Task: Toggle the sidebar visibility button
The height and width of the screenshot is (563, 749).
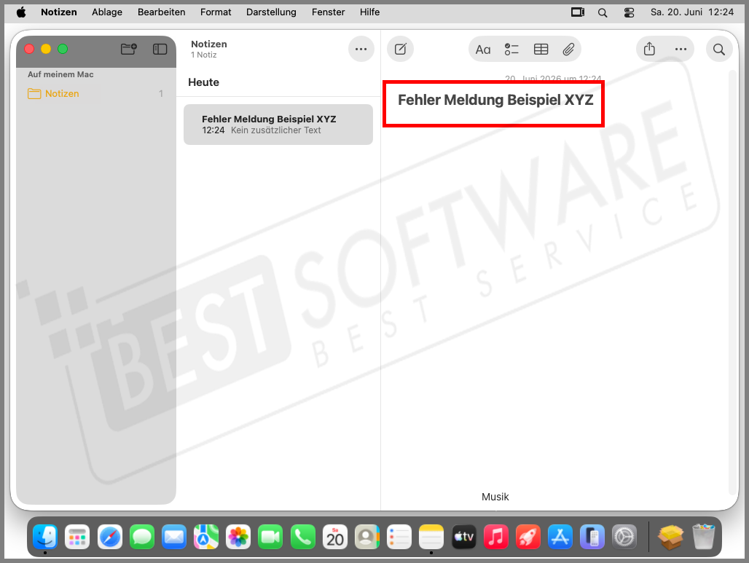Action: tap(160, 49)
